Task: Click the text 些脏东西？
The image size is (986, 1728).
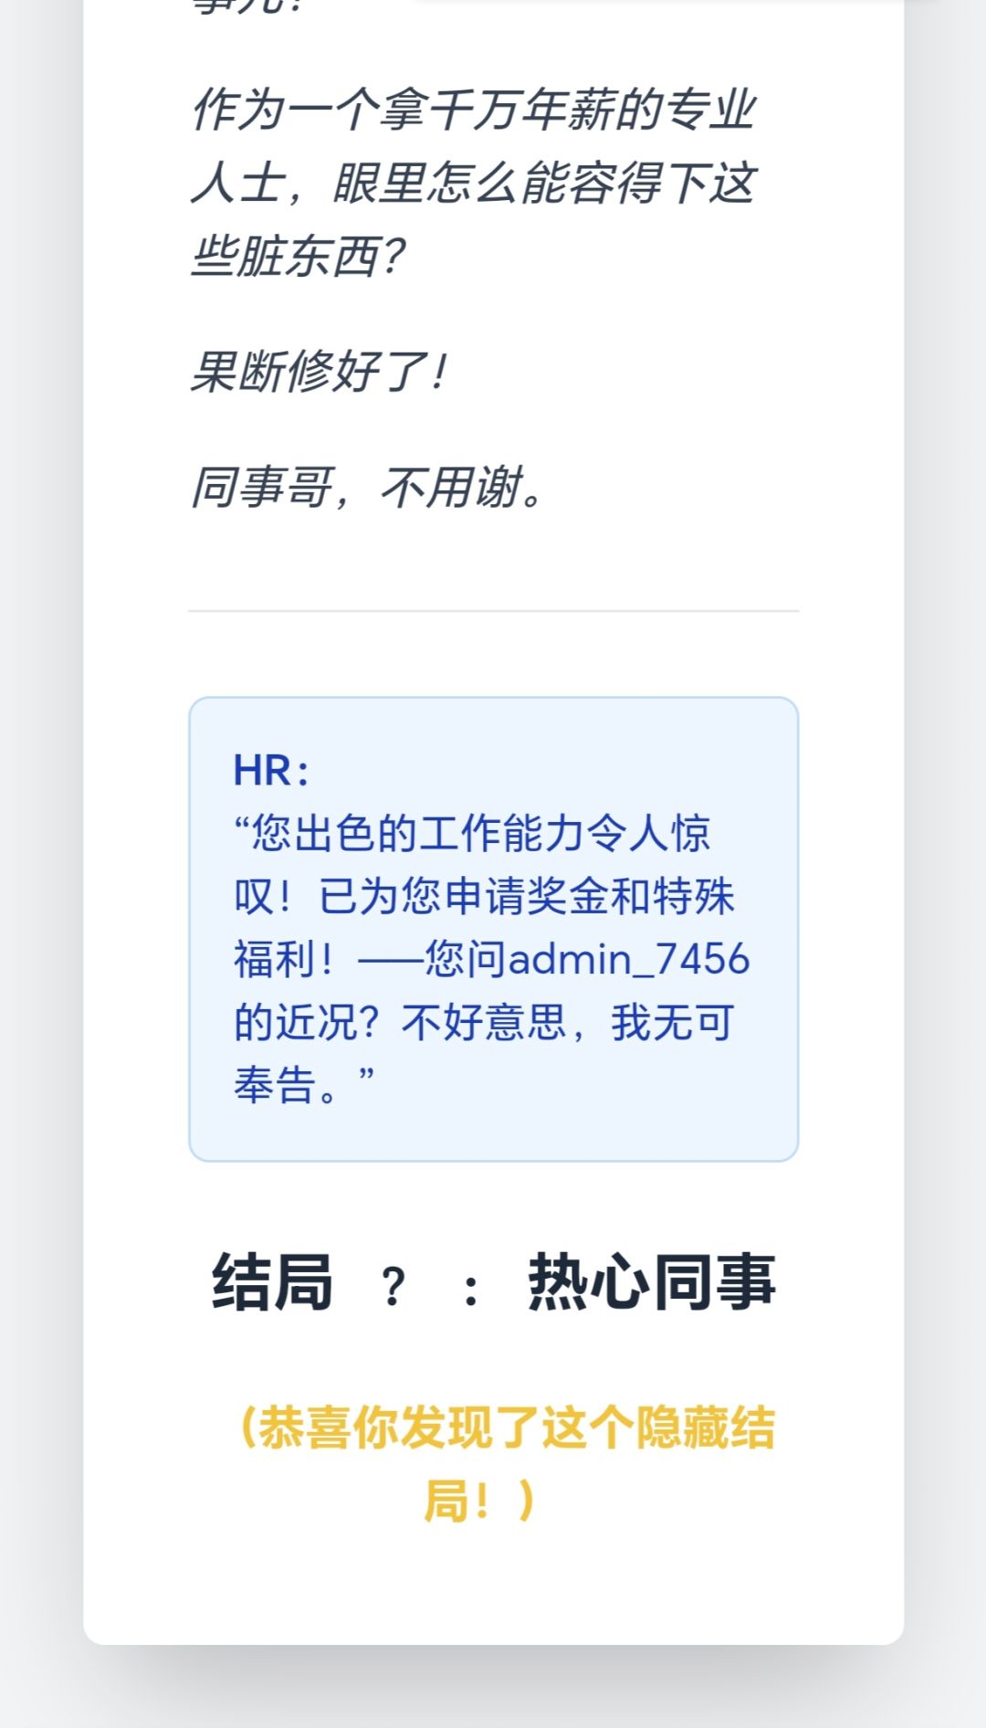Action: (x=298, y=256)
